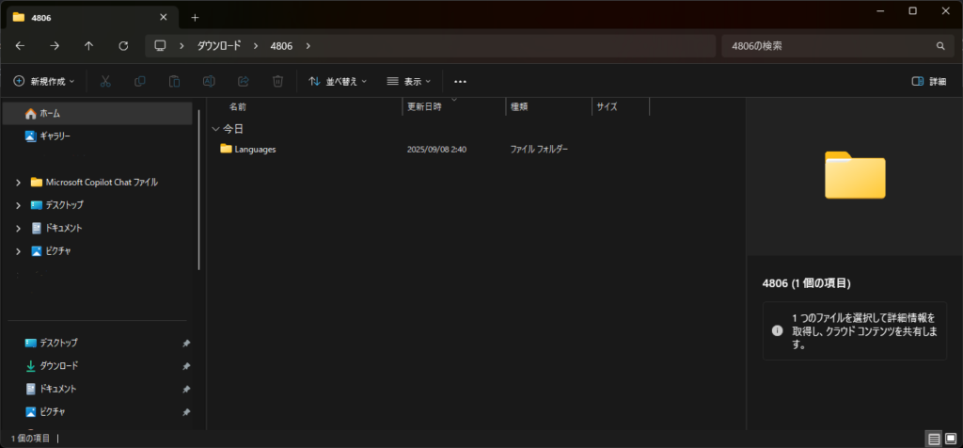Screen dimensions: 963x448
Task: Expand chevron between ダウンロード and 4806
Action: coord(256,45)
